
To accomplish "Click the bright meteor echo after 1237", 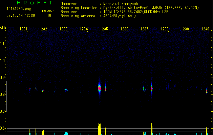I will click(x=152, y=88).
